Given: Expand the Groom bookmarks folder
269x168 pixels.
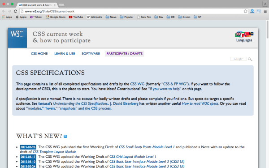Looking at the screenshot, I should (x=184, y=17).
